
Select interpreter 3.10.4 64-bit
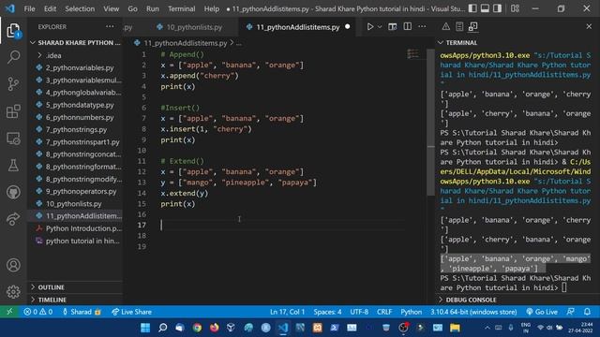tap(473, 312)
